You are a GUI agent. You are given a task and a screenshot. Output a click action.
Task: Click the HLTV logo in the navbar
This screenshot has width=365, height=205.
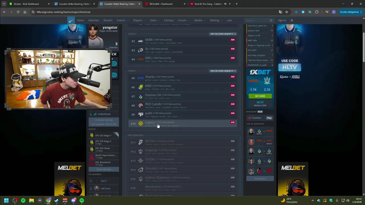click(x=71, y=20)
